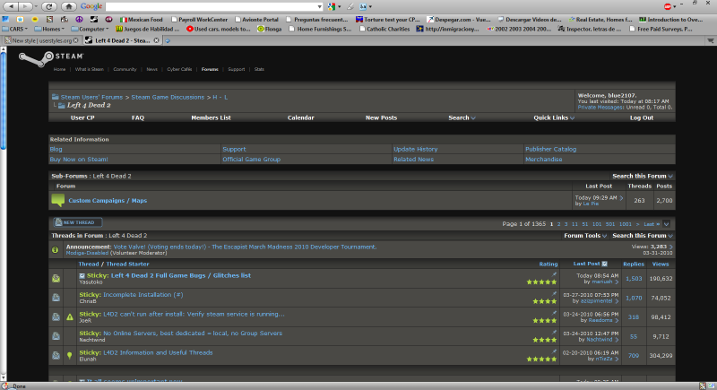Sort threads by the Replies column header
The height and width of the screenshot is (390, 717).
pyautogui.click(x=634, y=264)
